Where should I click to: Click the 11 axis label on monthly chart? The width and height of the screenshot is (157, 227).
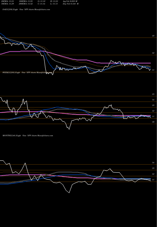point(154,180)
